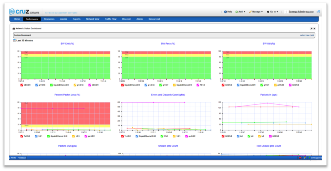The height and width of the screenshot is (171, 331).
Task: Switch to the Traffic Flow tab
Action: [x=111, y=19]
